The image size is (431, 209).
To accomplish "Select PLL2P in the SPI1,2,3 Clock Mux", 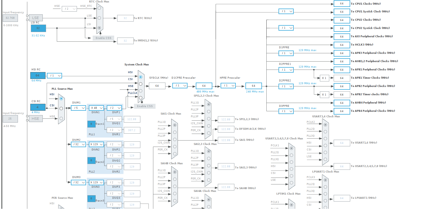I will tap(208, 111).
